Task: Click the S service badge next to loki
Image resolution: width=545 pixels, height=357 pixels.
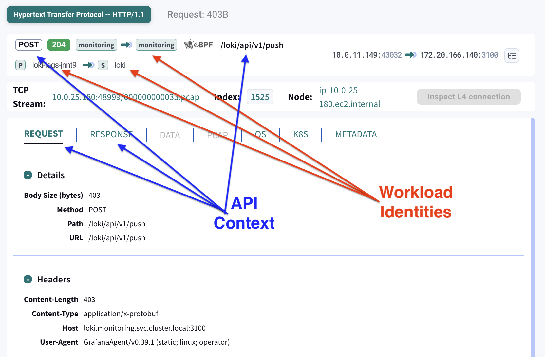Action: [103, 65]
